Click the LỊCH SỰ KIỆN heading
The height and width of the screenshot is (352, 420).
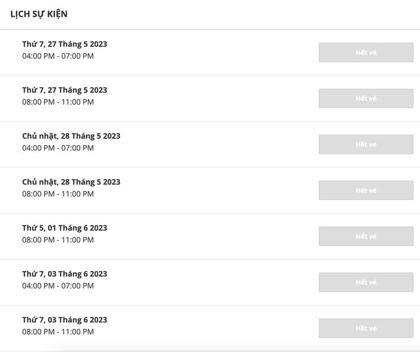click(39, 14)
